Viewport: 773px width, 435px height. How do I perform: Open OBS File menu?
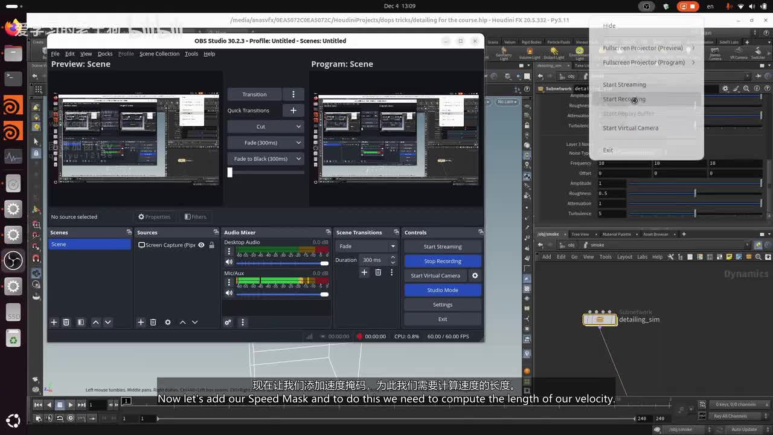point(55,54)
